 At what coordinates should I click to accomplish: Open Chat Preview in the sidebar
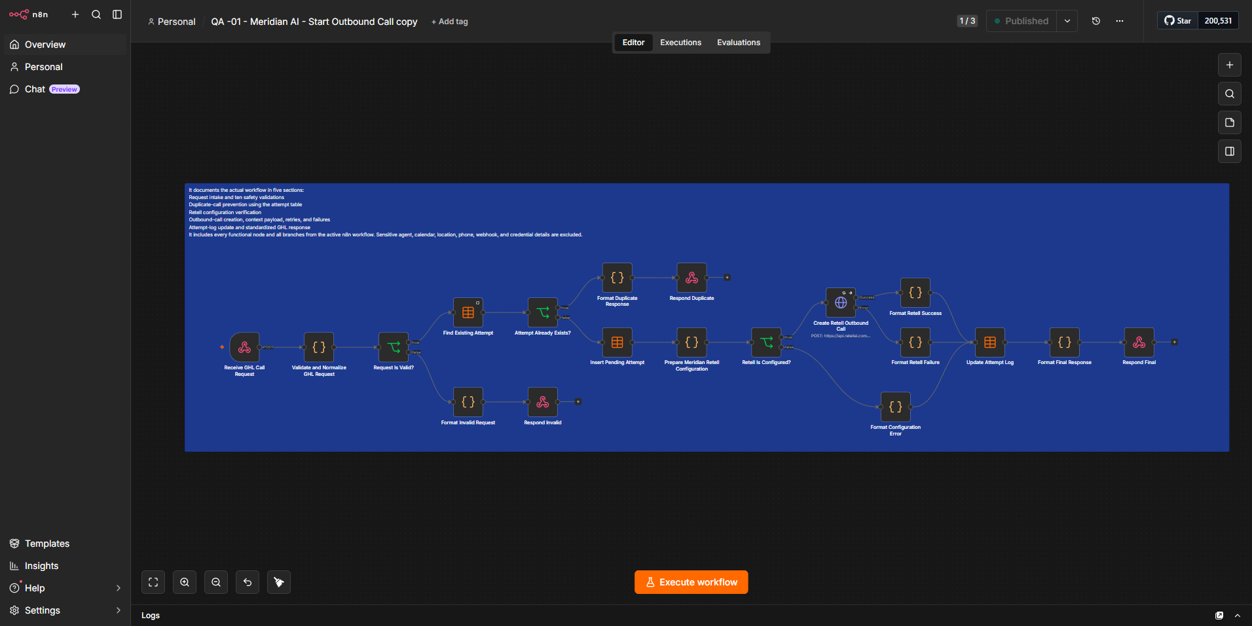65,89
